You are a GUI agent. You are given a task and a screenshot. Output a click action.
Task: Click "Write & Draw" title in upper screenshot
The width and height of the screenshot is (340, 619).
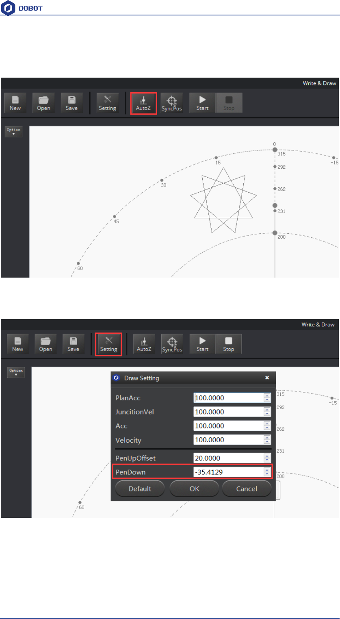coord(319,83)
